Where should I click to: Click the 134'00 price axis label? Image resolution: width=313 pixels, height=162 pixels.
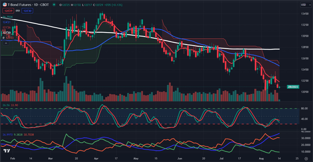(x=305, y=14)
